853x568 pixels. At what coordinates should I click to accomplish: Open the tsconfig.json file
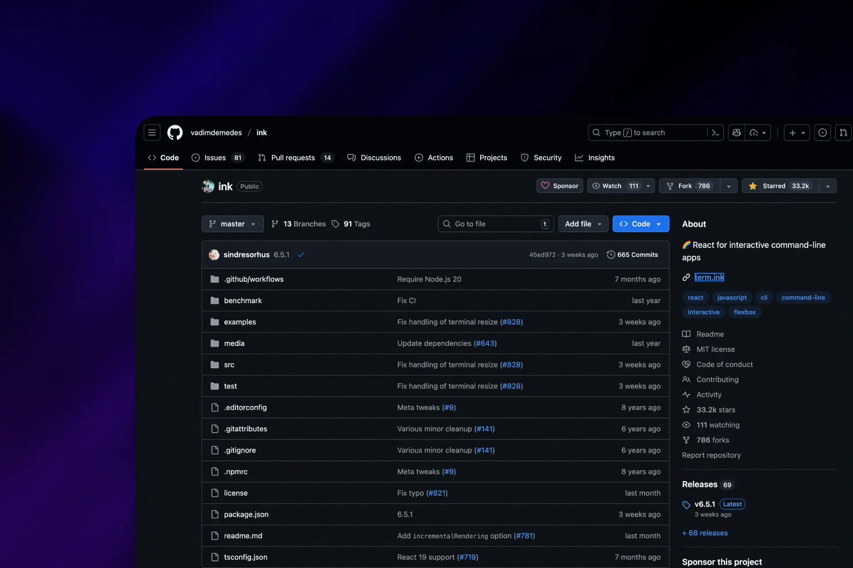246,557
